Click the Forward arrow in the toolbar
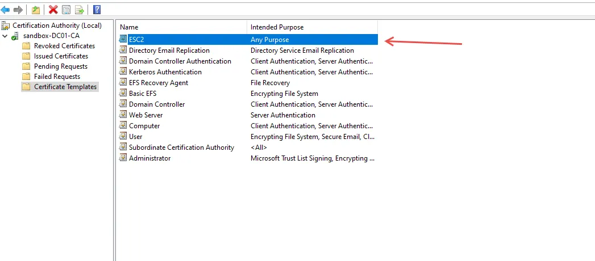This screenshot has width=595, height=261. [x=18, y=10]
